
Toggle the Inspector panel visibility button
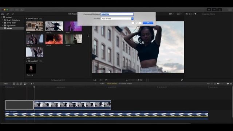click(220, 10)
